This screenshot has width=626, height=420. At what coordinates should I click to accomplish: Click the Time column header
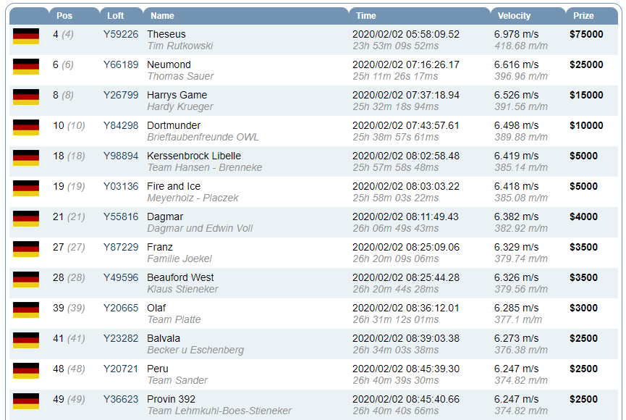point(366,16)
